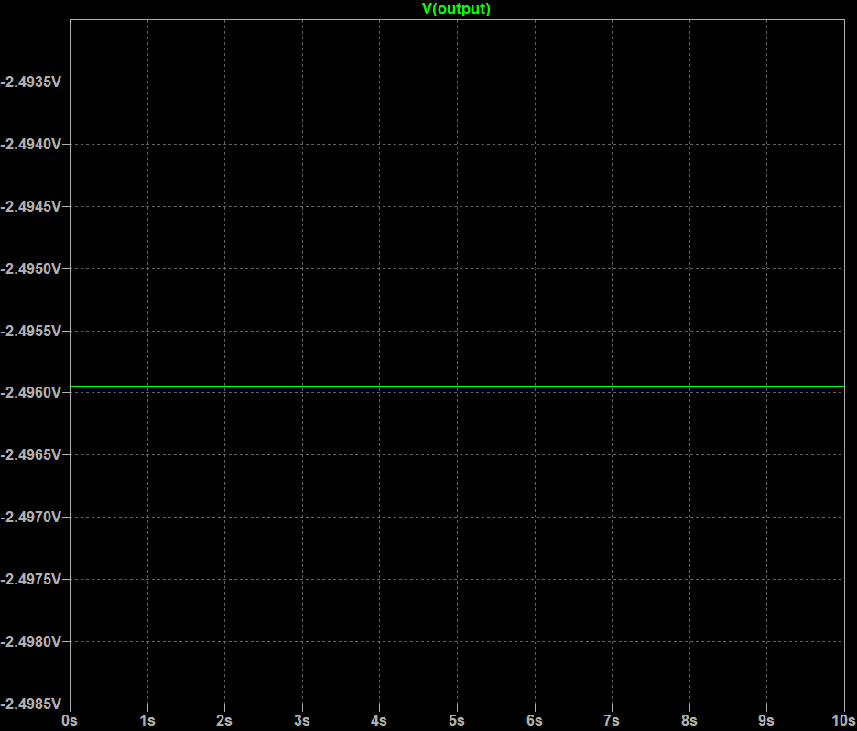Click the 10s end-of-time axis label

coord(842,720)
